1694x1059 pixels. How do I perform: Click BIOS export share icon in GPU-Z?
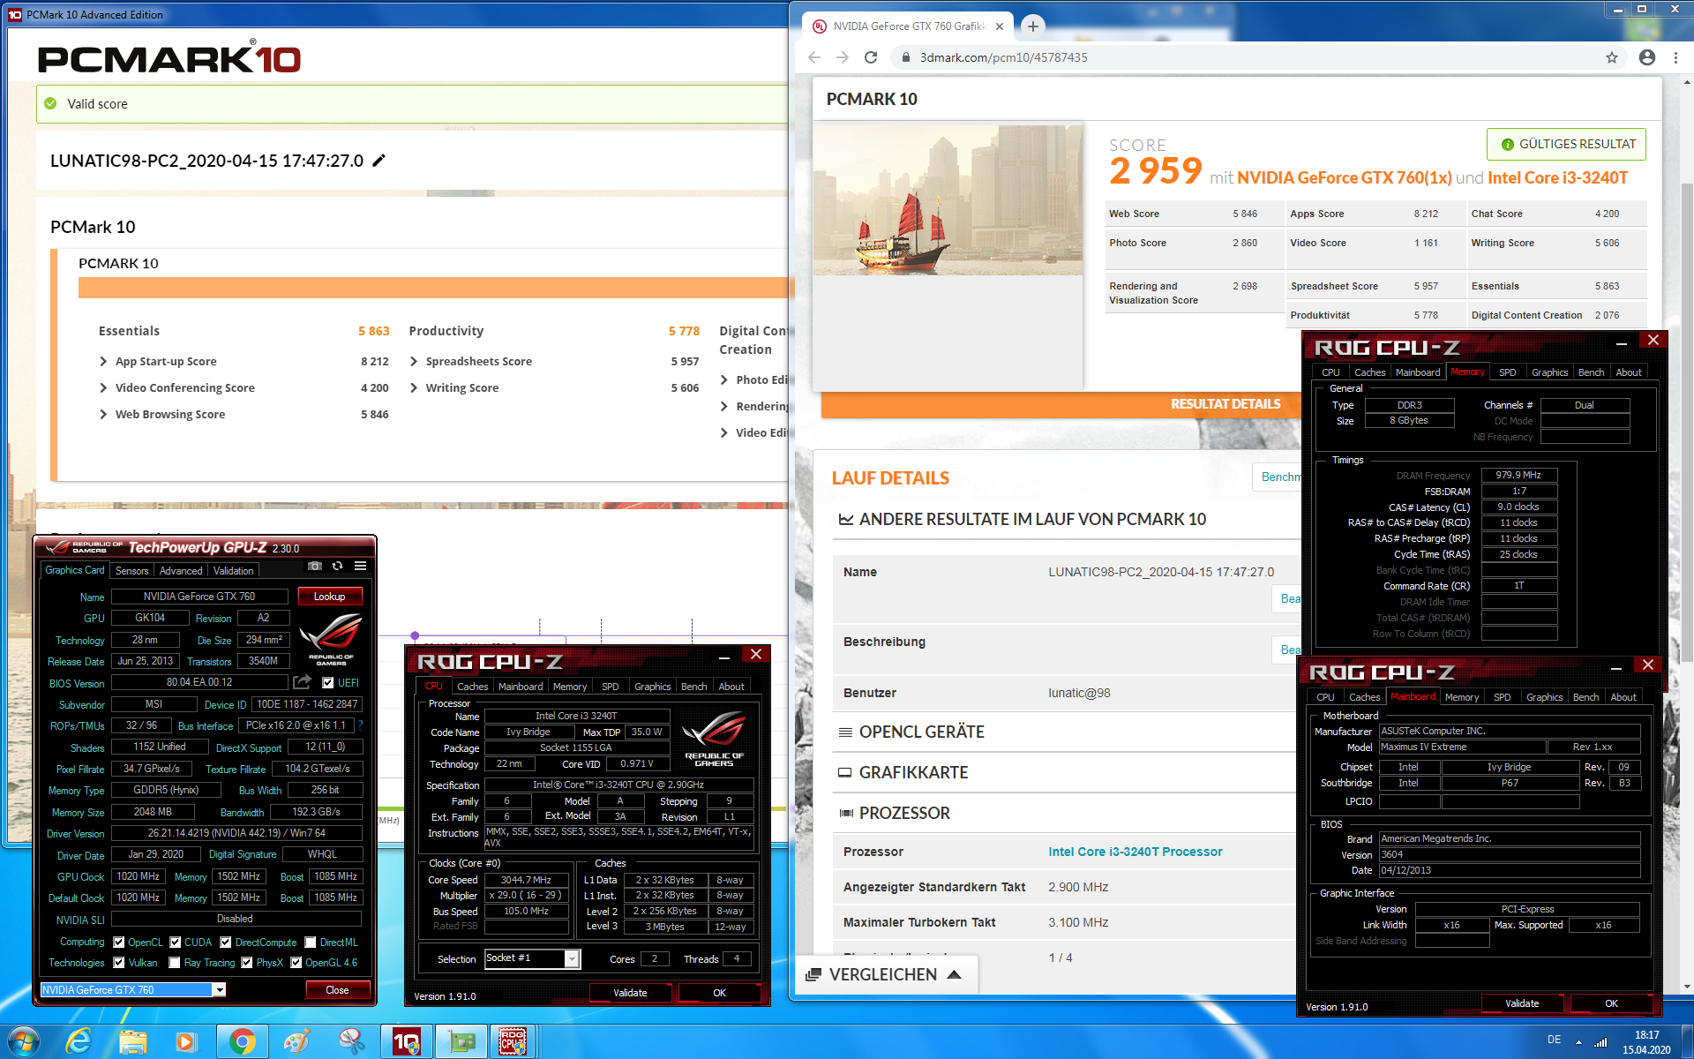[x=302, y=682]
